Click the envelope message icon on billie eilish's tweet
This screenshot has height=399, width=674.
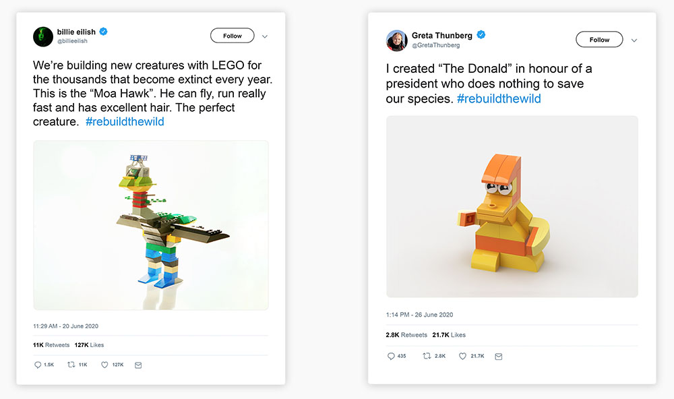[x=138, y=365]
